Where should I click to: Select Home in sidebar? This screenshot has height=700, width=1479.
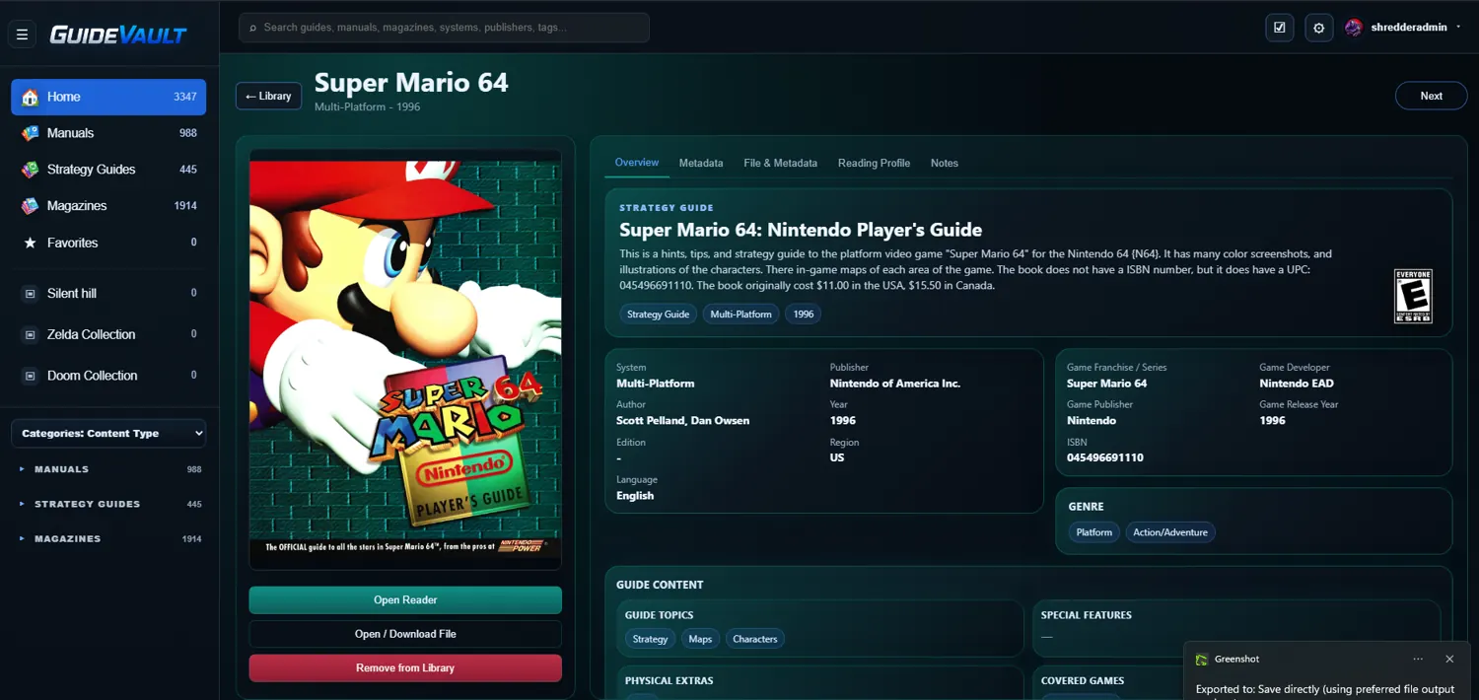(108, 97)
